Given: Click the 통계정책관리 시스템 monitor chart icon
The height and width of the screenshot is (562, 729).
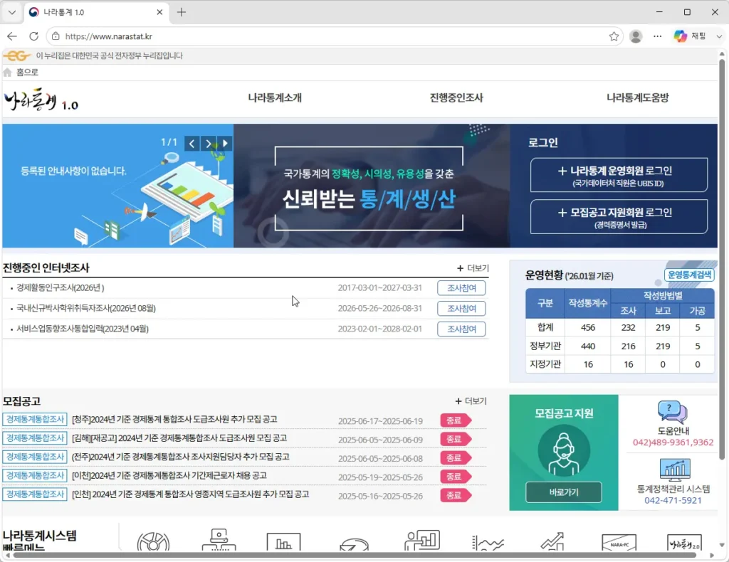Looking at the screenshot, I should tap(674, 470).
